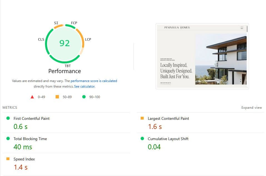Open the performance score is calculated link
Viewport: 266px width, 176px height.
coord(94,81)
